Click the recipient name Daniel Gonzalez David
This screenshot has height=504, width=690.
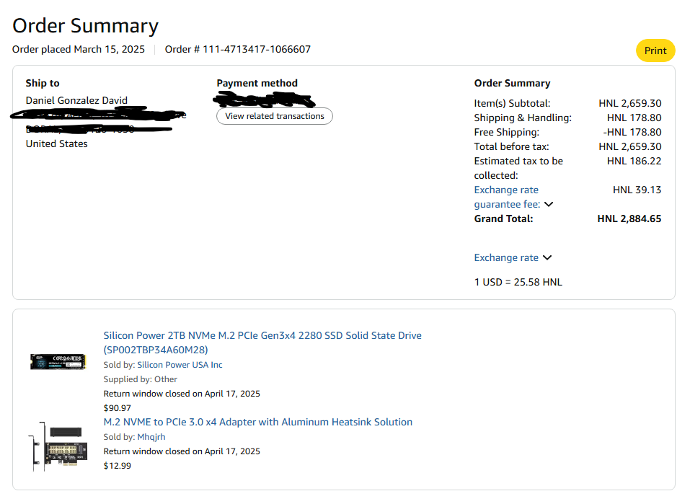point(76,100)
